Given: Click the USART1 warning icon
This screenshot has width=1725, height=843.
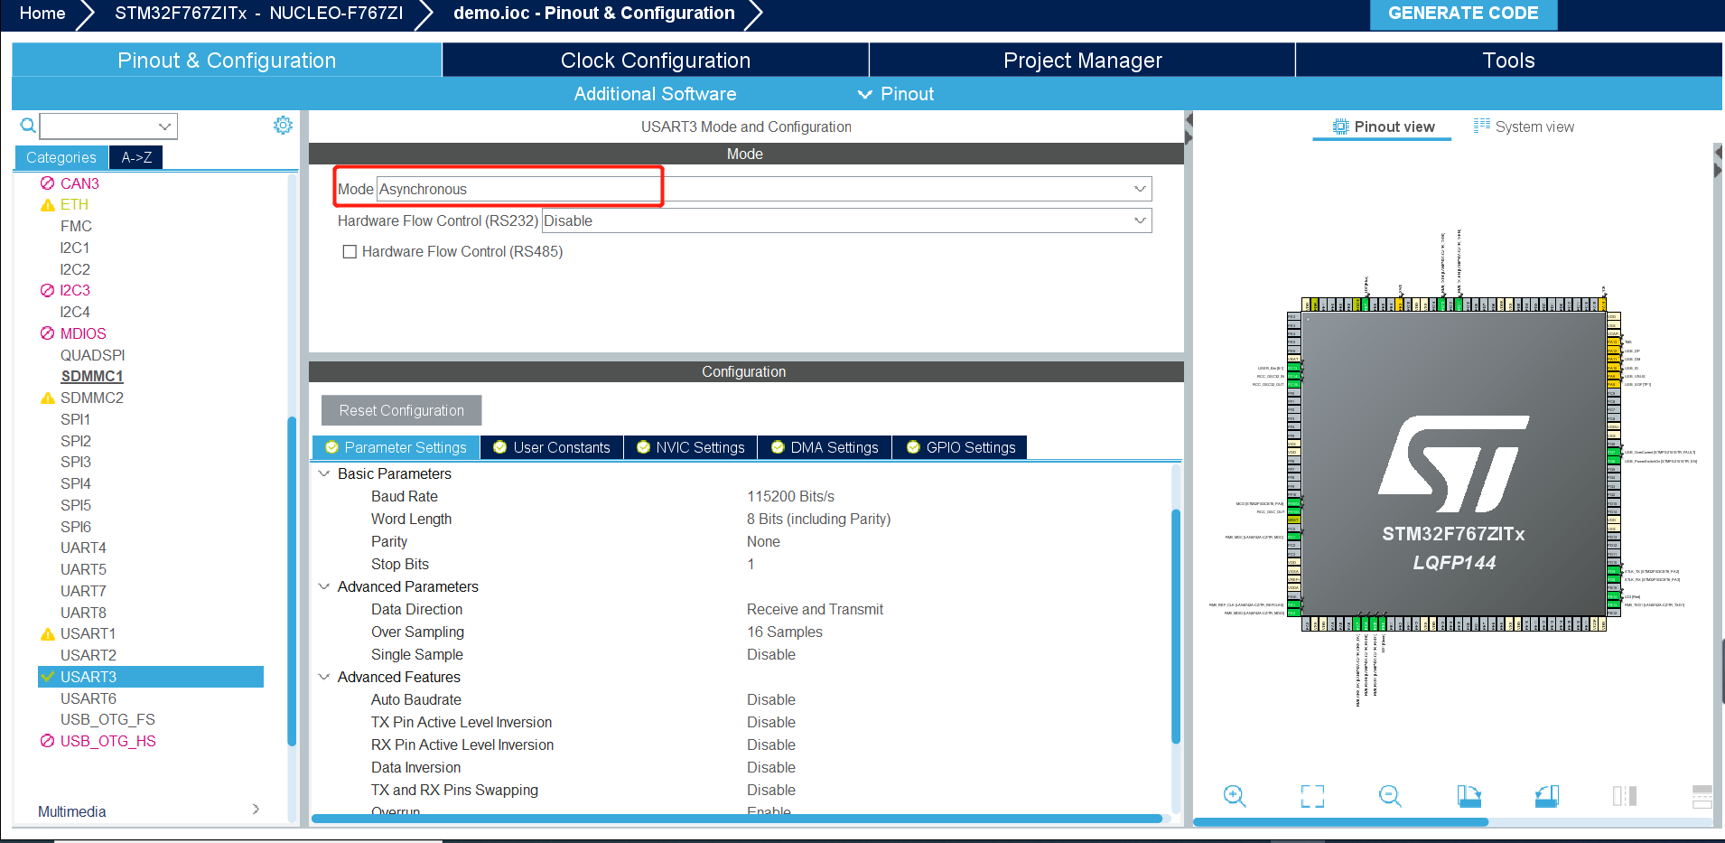Looking at the screenshot, I should 48,634.
